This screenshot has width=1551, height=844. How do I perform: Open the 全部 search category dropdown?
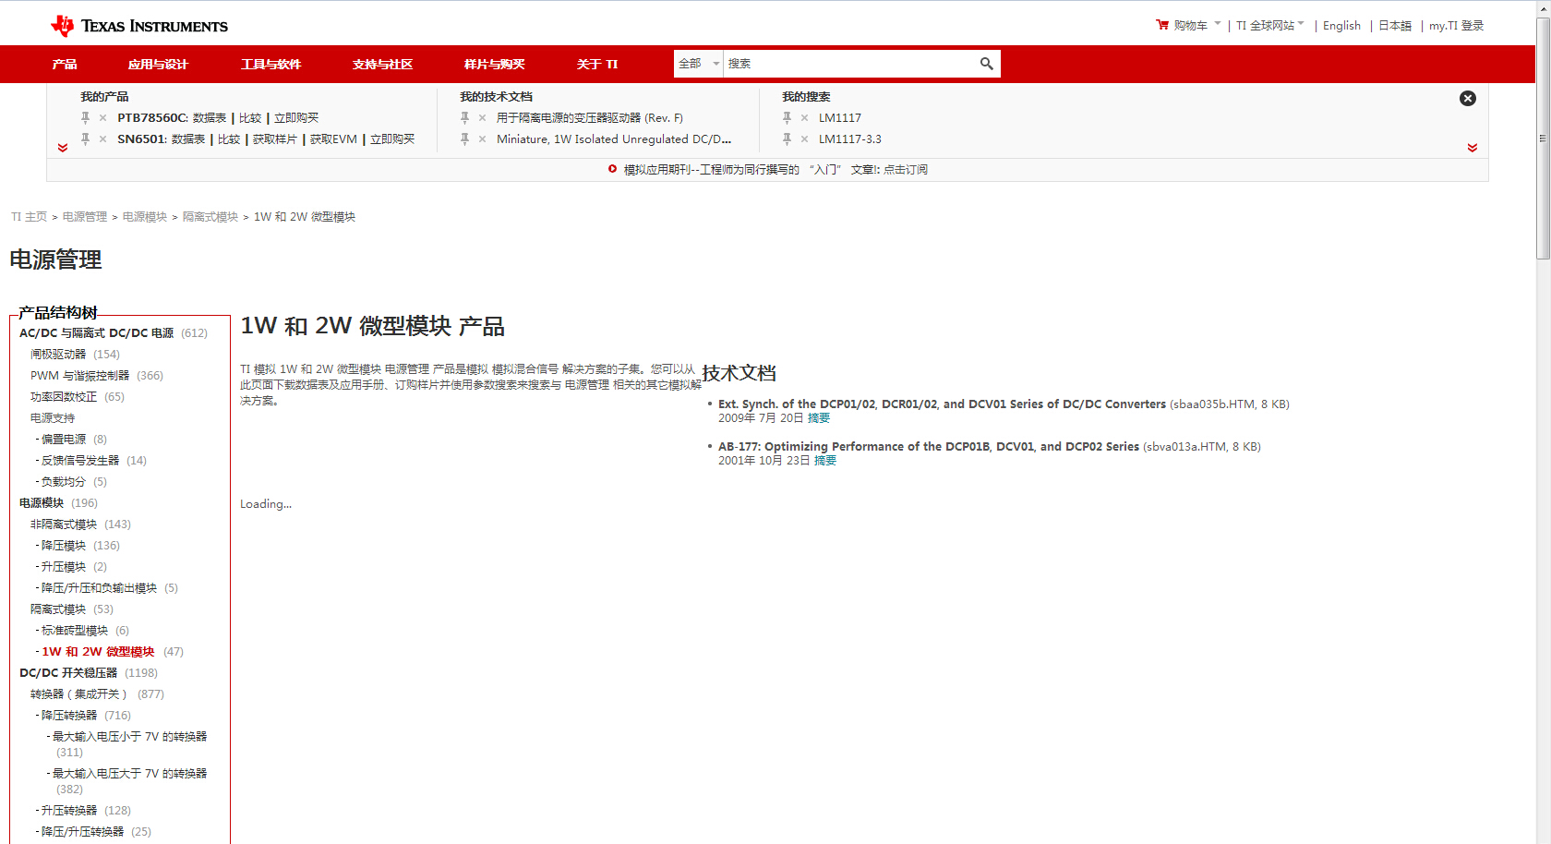(x=699, y=64)
